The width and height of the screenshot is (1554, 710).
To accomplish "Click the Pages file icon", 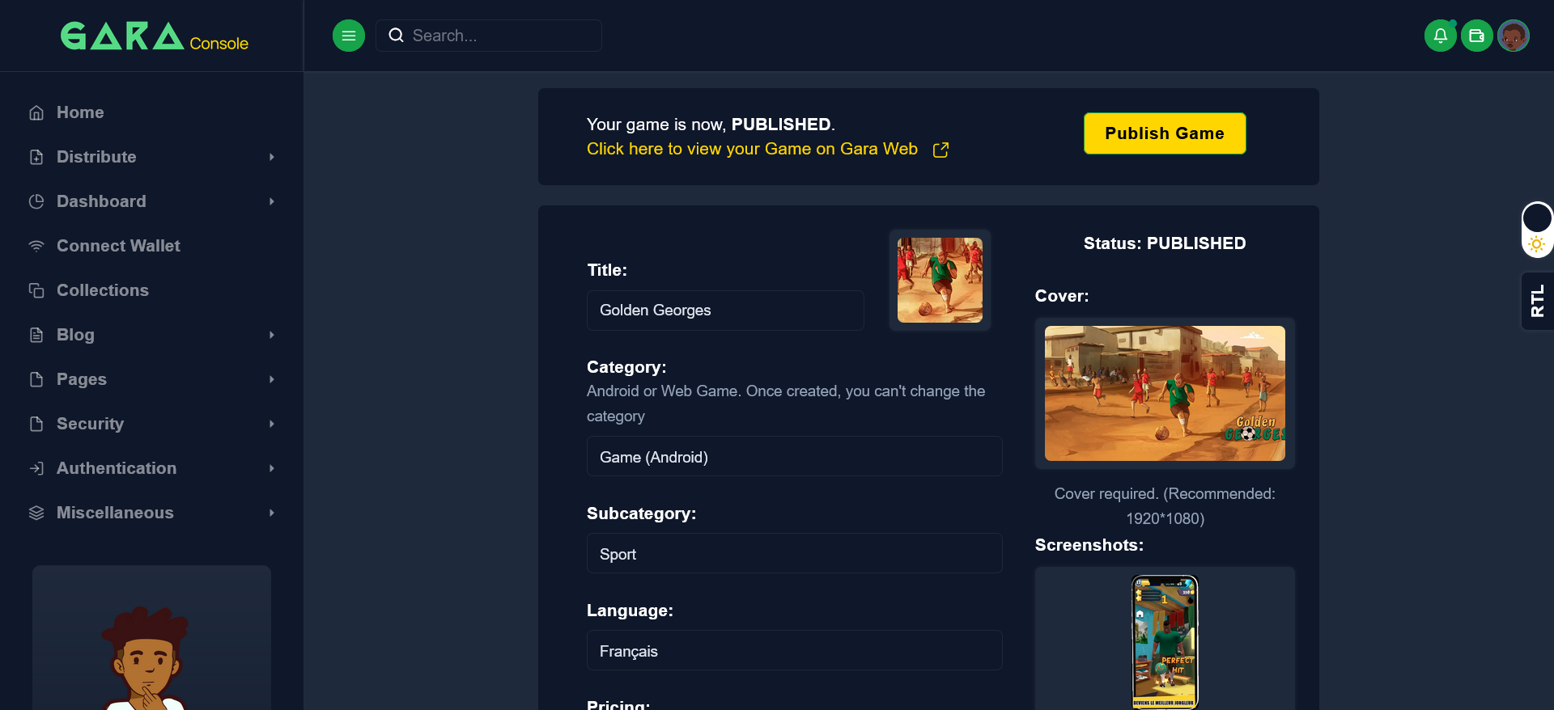I will pos(36,379).
